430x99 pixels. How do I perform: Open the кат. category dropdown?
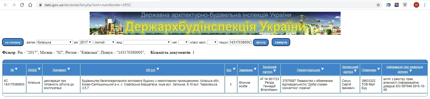click(x=183, y=42)
